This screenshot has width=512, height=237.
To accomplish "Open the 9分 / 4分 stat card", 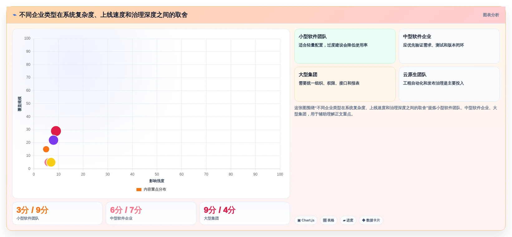I will click(x=245, y=213).
